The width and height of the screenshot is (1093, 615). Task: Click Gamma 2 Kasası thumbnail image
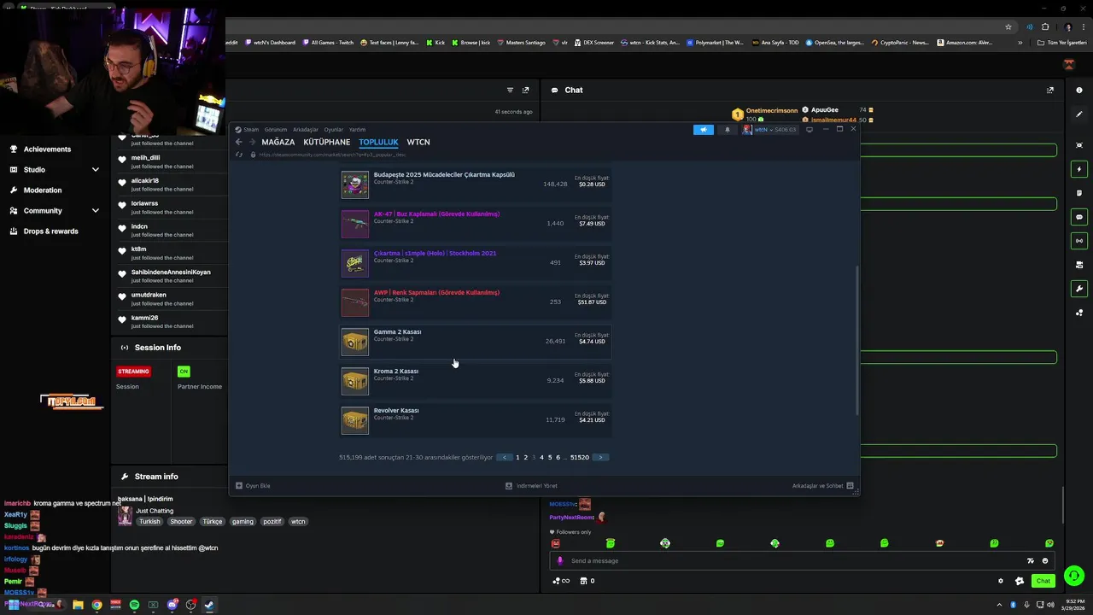point(355,342)
